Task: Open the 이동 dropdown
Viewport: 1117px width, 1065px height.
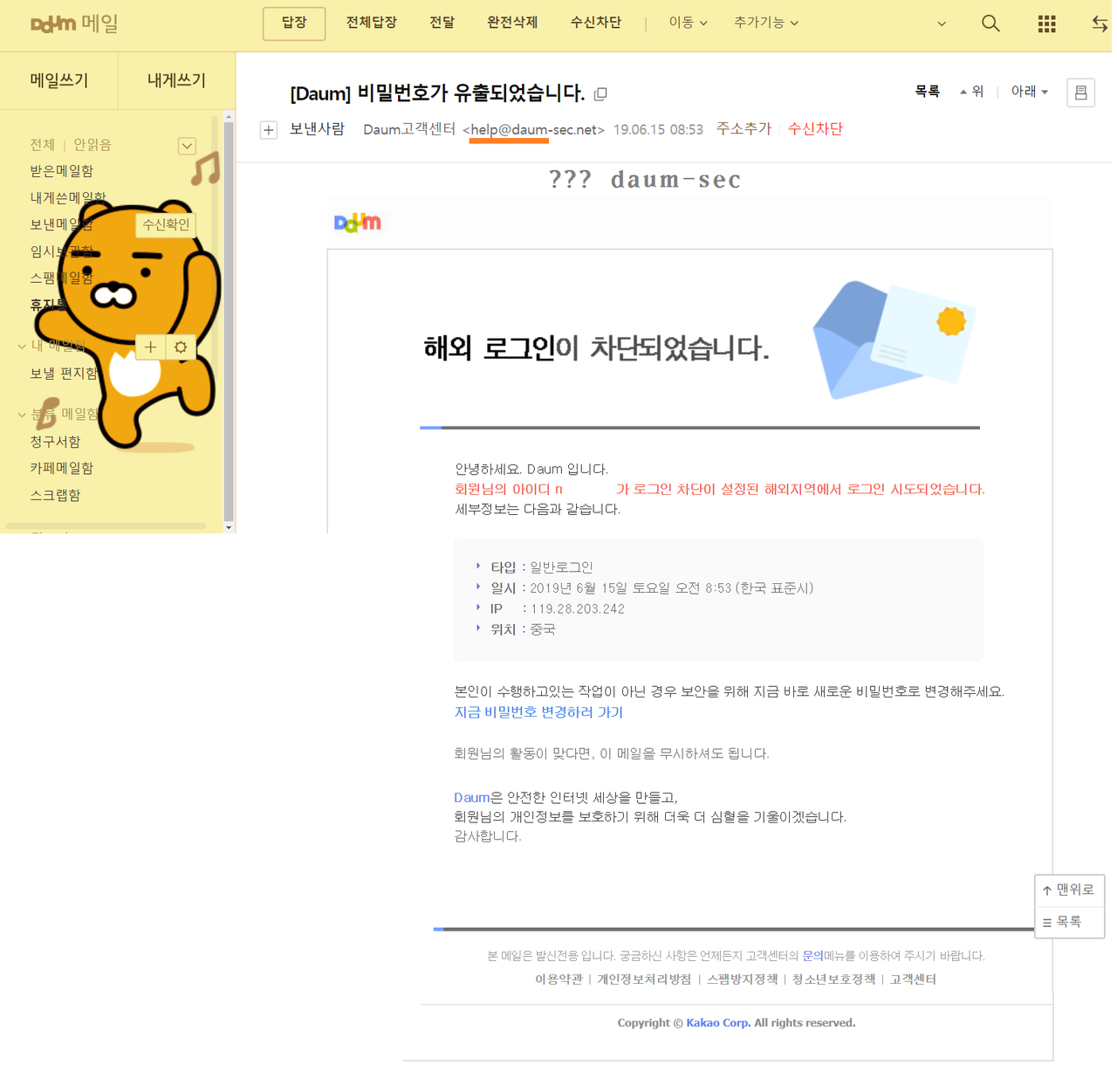Action: (688, 23)
